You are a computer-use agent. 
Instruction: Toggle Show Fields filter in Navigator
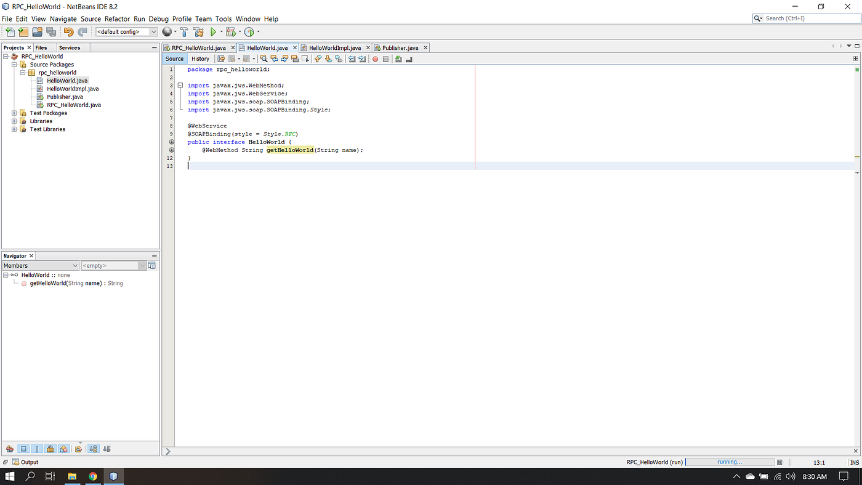click(23, 449)
